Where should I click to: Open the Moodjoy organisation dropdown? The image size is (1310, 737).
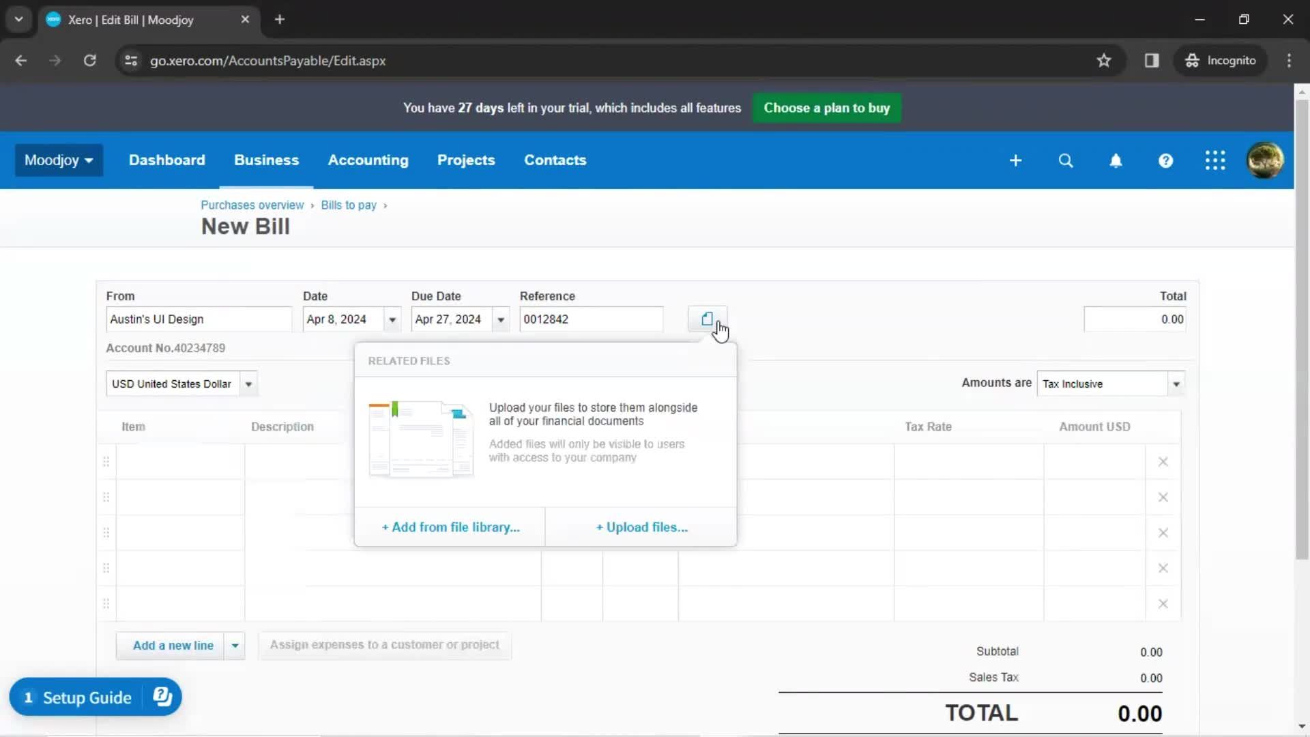(59, 160)
